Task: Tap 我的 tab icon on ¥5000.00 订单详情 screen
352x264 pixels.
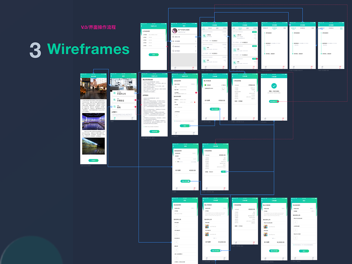Action: point(254,243)
